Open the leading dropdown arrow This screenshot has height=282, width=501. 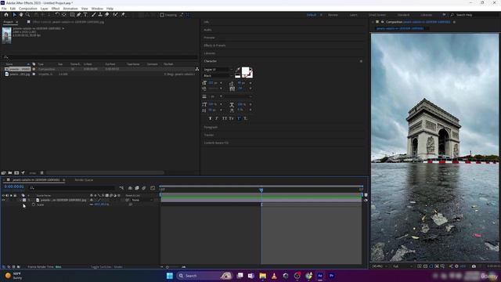click(250, 83)
